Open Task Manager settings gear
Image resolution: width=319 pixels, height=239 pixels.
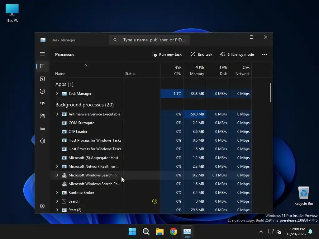coord(42,206)
